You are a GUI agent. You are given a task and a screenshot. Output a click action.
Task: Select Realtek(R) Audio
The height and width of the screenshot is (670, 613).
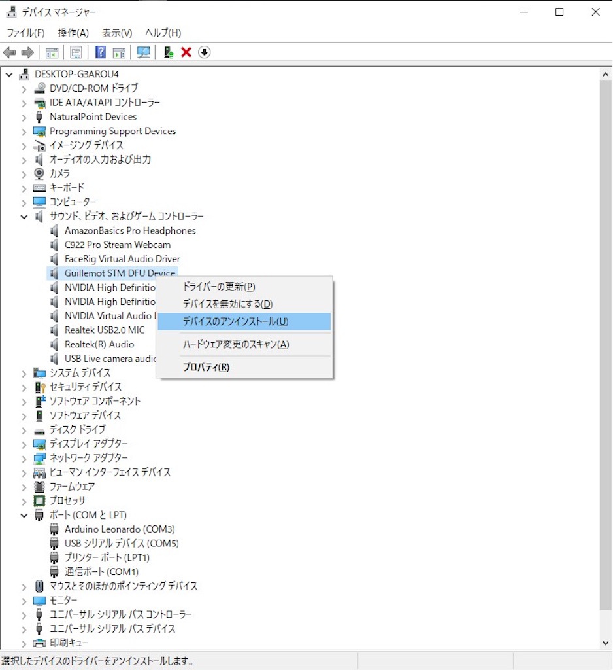tap(99, 344)
